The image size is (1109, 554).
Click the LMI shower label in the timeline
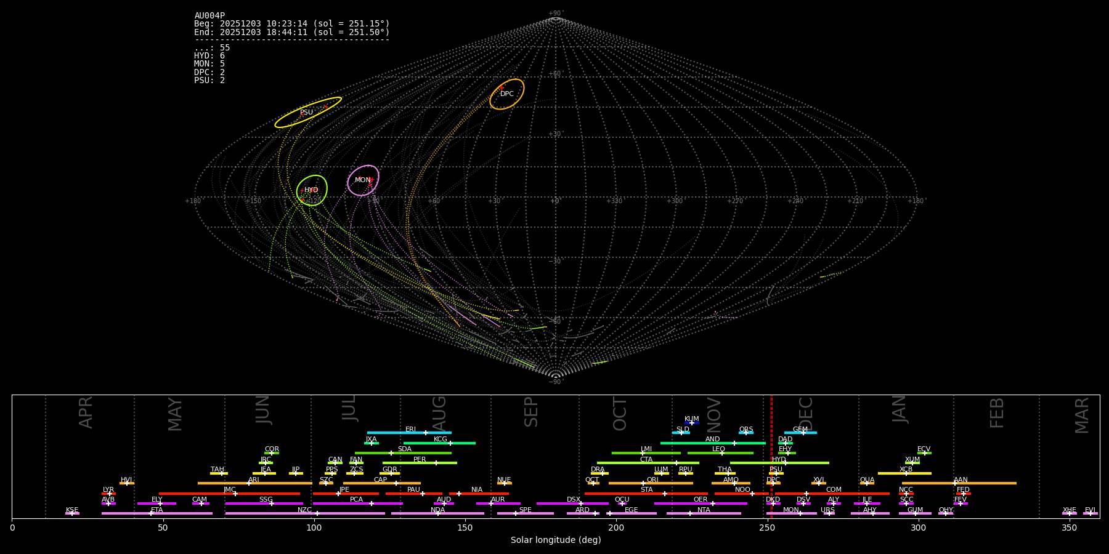646,449
